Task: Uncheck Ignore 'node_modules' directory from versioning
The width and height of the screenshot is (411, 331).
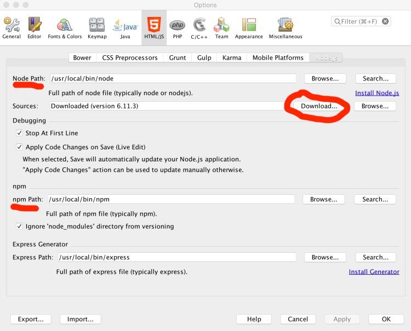Action: (x=20, y=227)
